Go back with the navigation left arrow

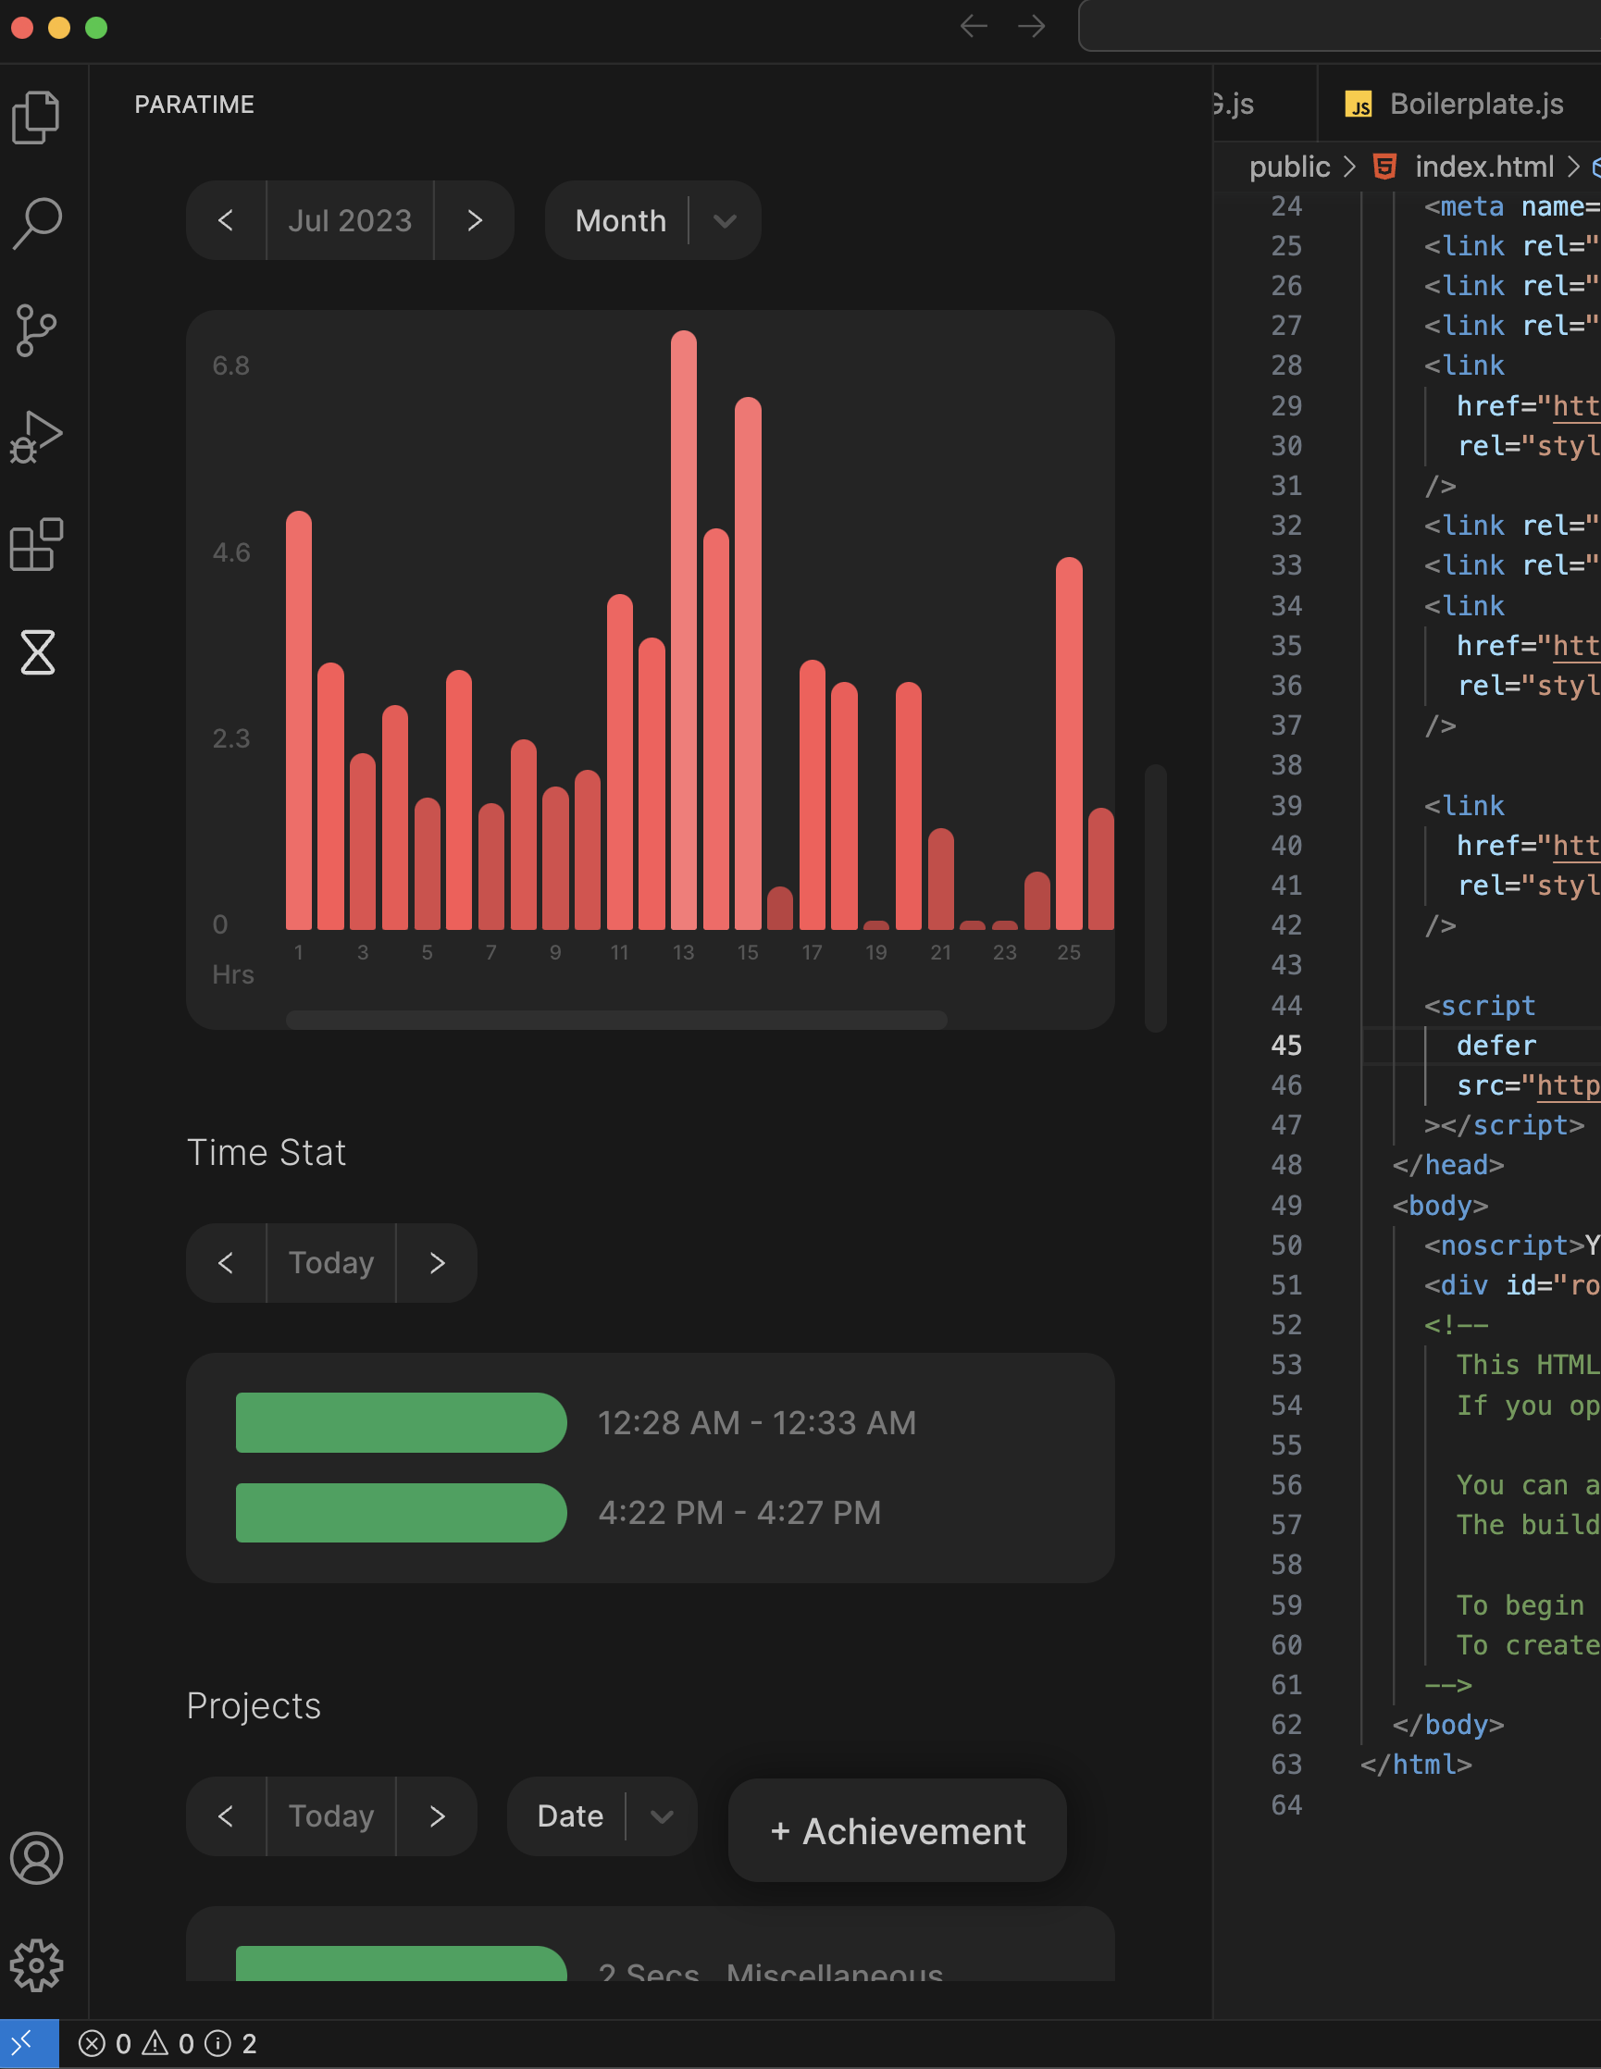974,26
